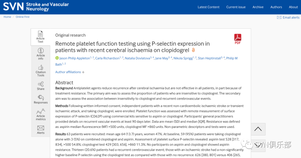Screen dimensions: 301x158
Task: Open the Latest Content menu
Action: coord(208,7)
